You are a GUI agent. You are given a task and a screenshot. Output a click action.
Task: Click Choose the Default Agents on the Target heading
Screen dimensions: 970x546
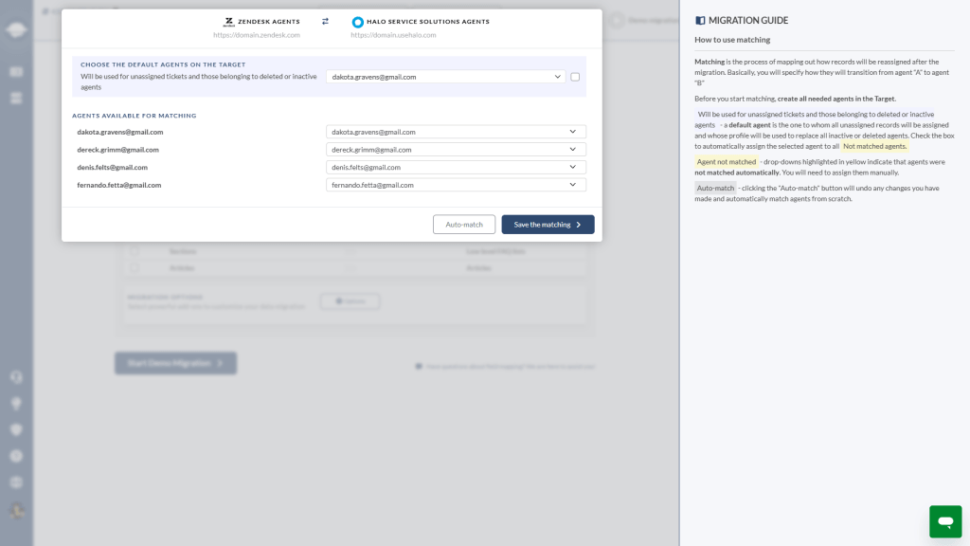coord(163,64)
